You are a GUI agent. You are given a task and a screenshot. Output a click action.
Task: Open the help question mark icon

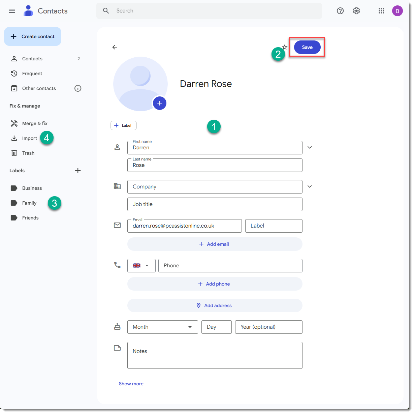[x=340, y=11]
